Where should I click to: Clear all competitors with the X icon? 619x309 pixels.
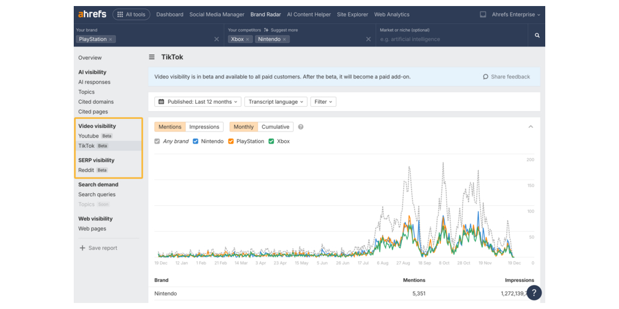[369, 39]
